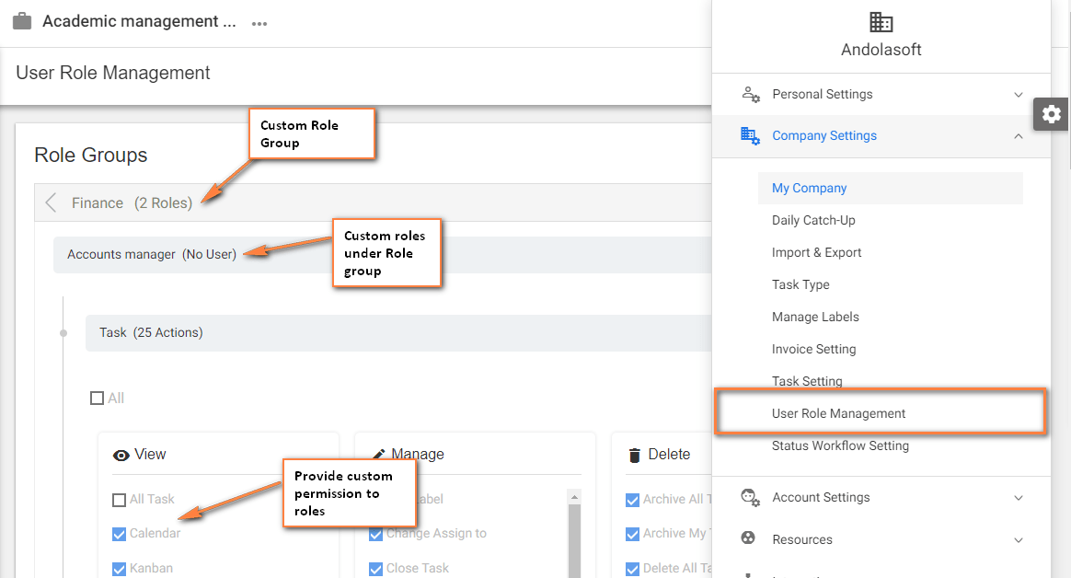This screenshot has height=578, width=1071.
Task: Expand Personal Settings chevron
Action: (1019, 94)
